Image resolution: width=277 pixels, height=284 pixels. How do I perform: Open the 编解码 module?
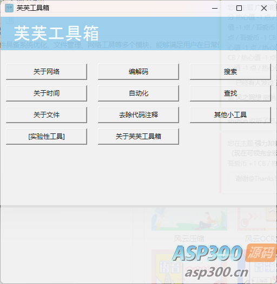(138, 72)
